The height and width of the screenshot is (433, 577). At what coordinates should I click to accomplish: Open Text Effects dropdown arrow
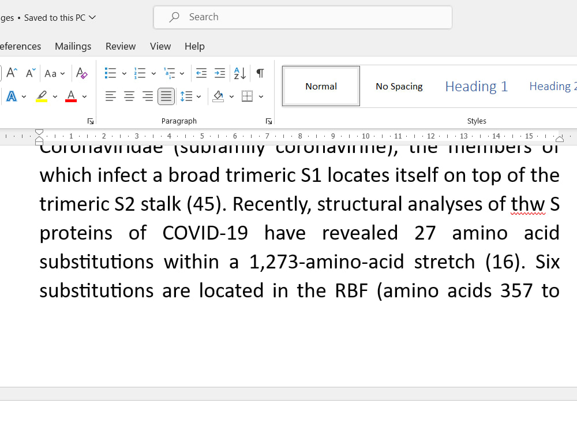[x=24, y=96]
